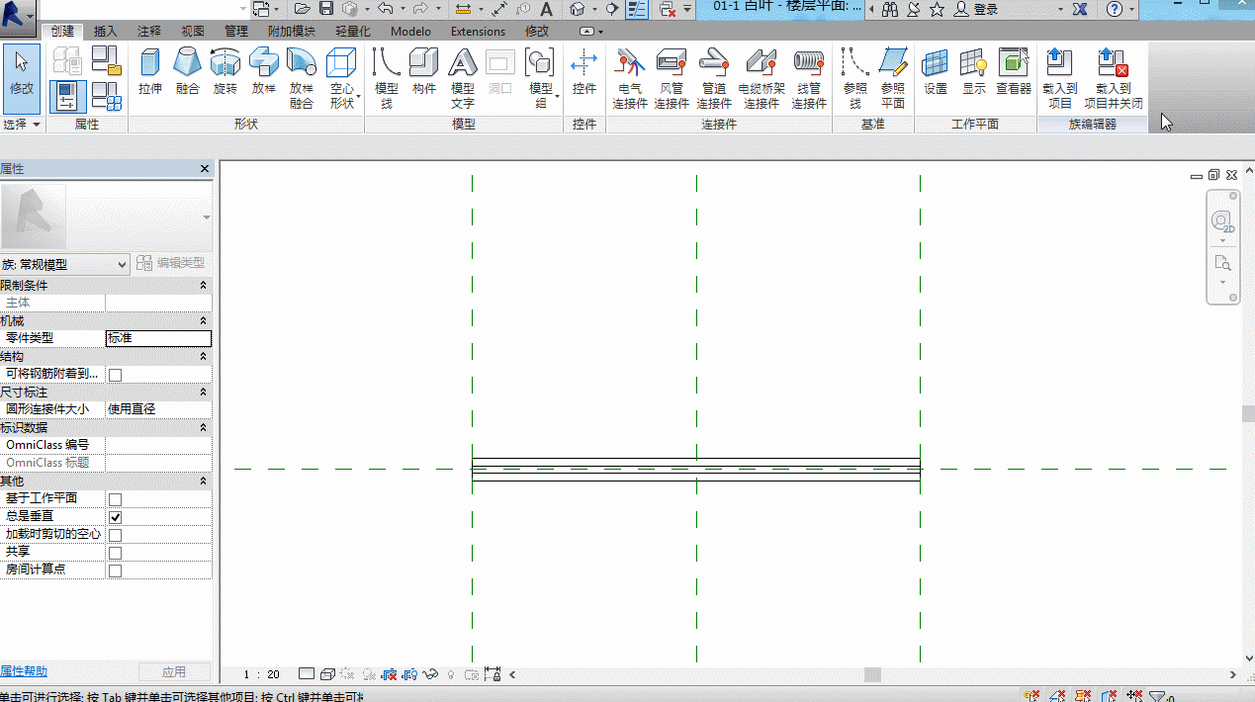This screenshot has width=1255, height=702.
Task: Open the 属性帮助 link
Action: point(24,671)
